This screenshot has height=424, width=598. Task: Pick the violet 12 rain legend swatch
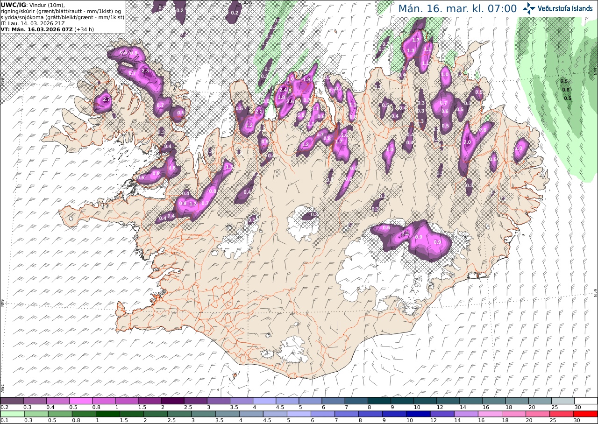(442, 414)
